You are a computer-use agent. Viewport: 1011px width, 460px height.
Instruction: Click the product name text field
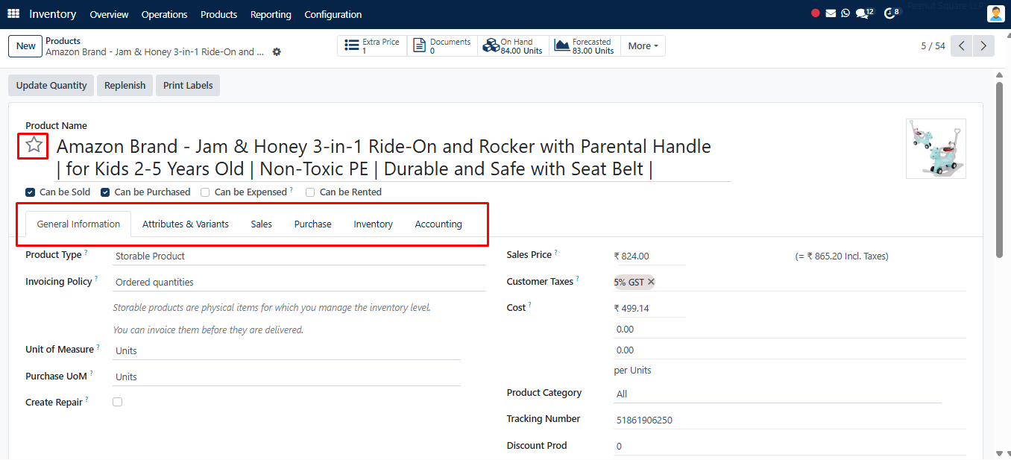tap(392, 157)
